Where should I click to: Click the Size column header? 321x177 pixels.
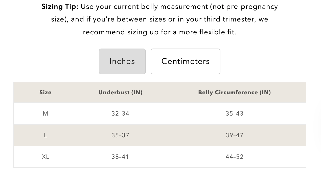[45, 93]
